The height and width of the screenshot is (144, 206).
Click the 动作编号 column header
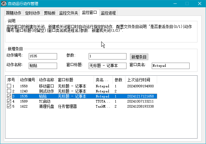point(27,80)
